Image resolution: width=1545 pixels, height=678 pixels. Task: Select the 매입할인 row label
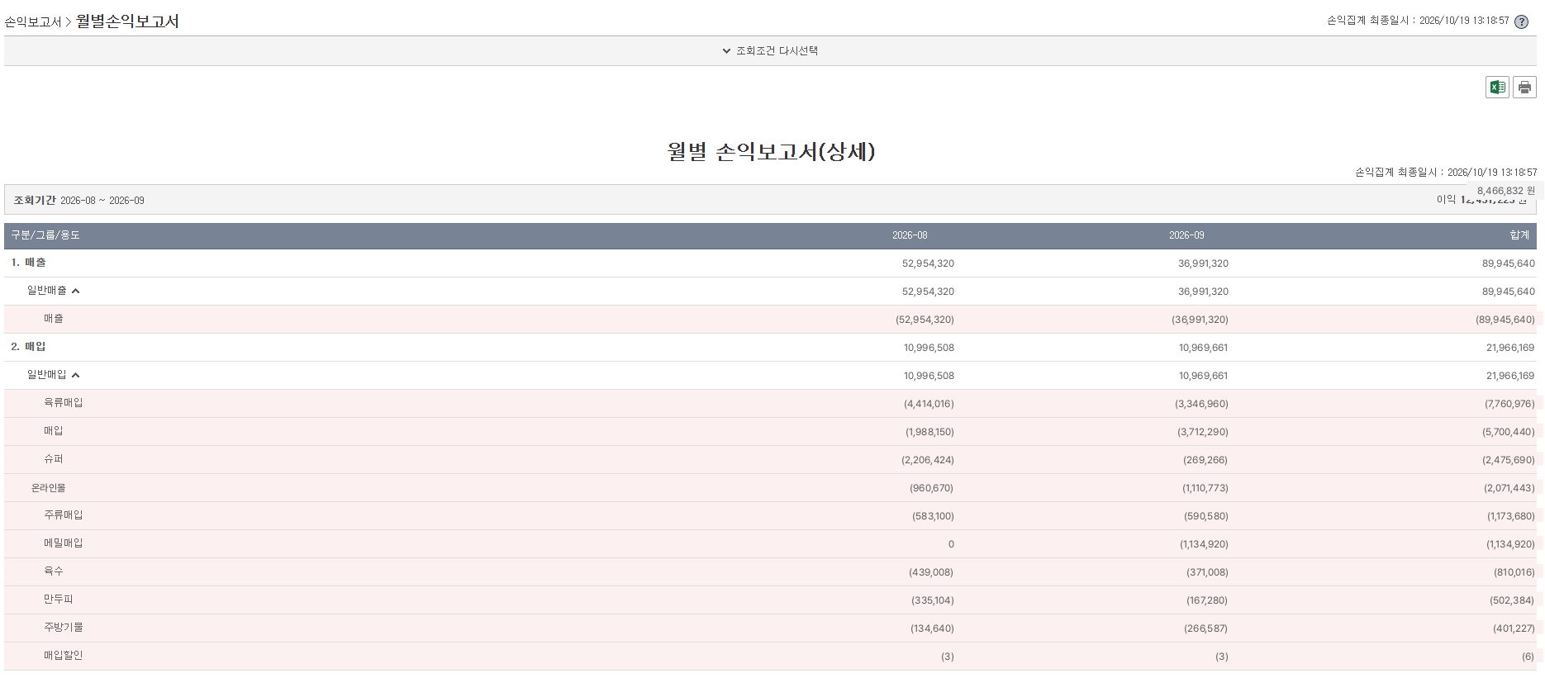(x=64, y=656)
